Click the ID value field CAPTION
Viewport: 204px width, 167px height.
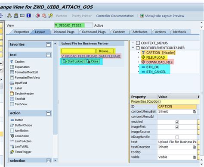pos(177,107)
